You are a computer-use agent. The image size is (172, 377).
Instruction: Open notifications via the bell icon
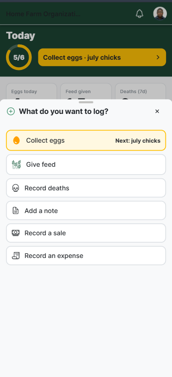click(139, 14)
